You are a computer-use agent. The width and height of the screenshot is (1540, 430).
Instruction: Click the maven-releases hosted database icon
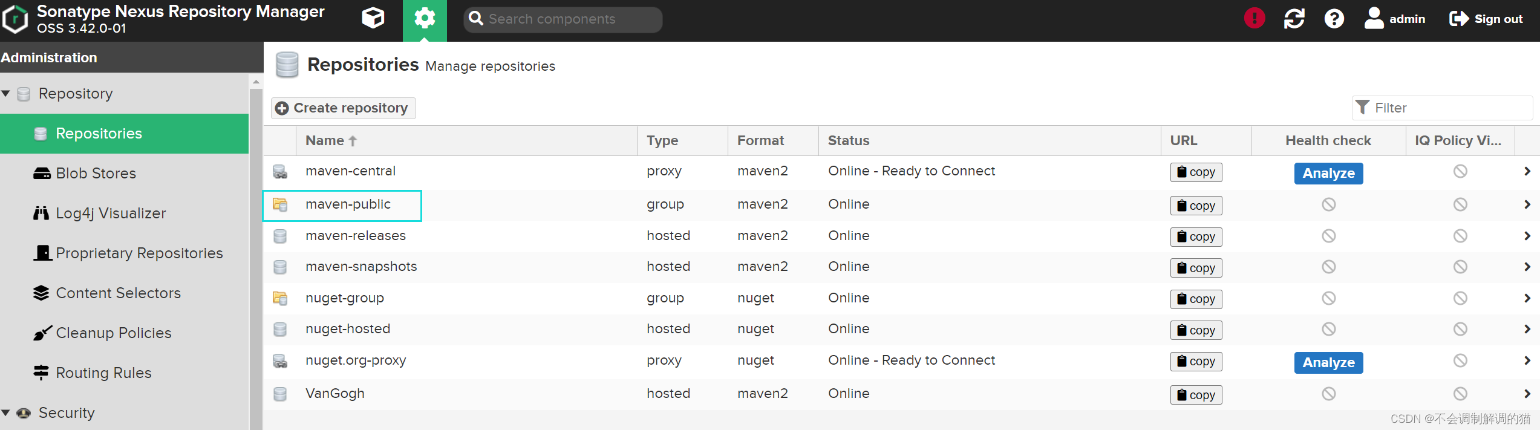click(x=280, y=236)
